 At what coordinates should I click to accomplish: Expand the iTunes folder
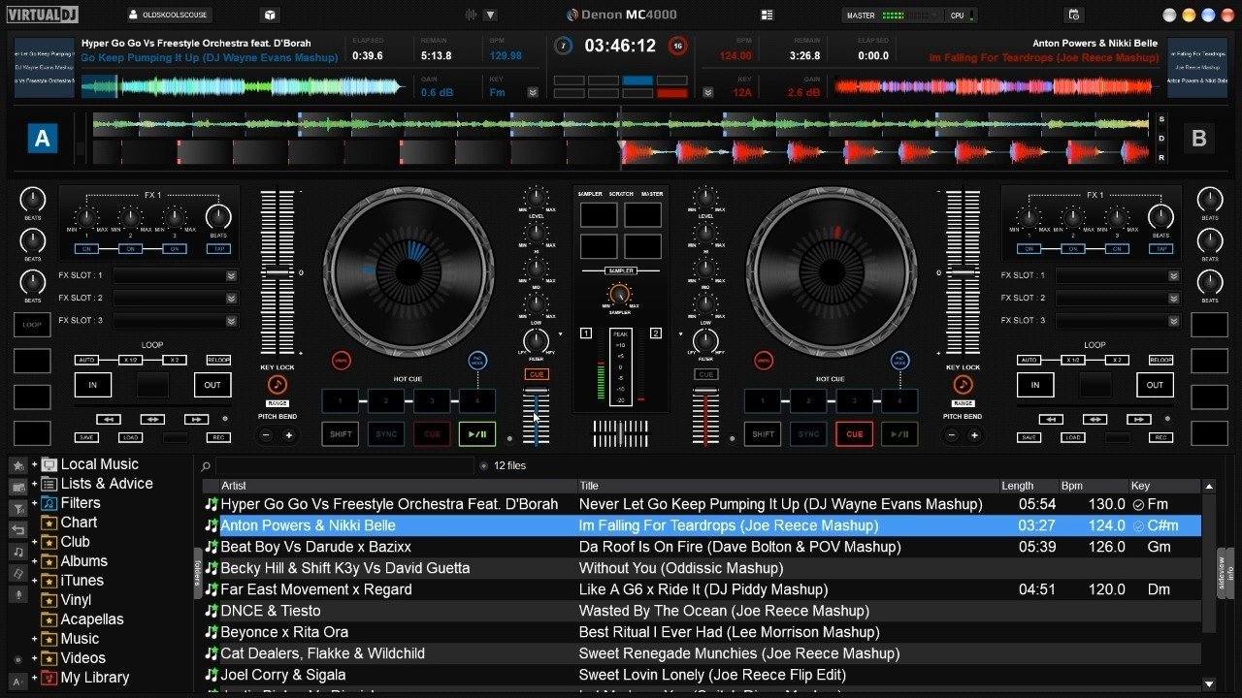34,581
